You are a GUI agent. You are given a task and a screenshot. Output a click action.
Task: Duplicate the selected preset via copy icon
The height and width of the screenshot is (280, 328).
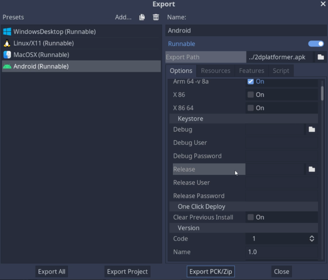(x=142, y=17)
